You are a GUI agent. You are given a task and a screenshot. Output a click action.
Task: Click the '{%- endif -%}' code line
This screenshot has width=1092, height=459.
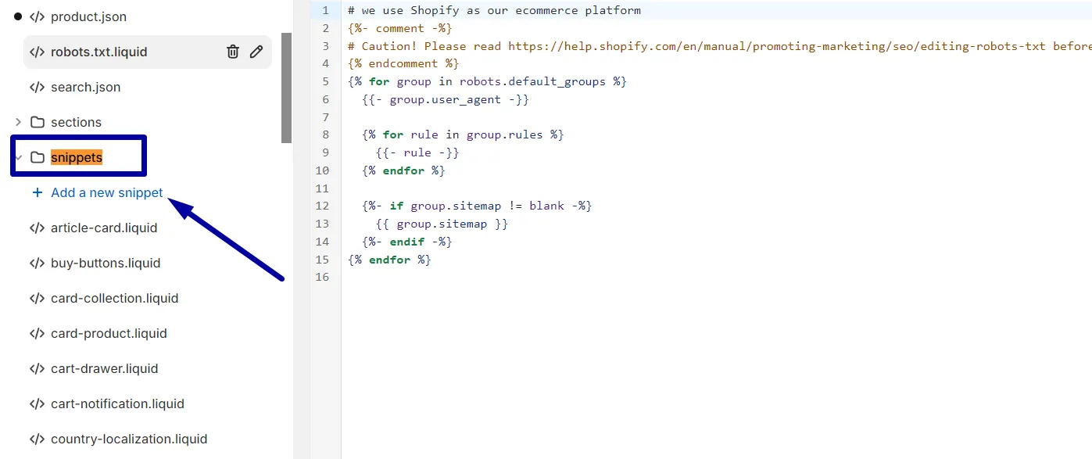click(x=407, y=242)
